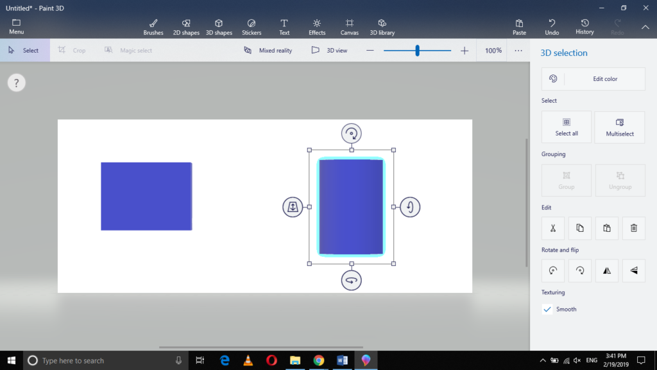Screen dimensions: 657x370
Task: Click the Z-axis position handle left of shape
Action: pos(293,207)
